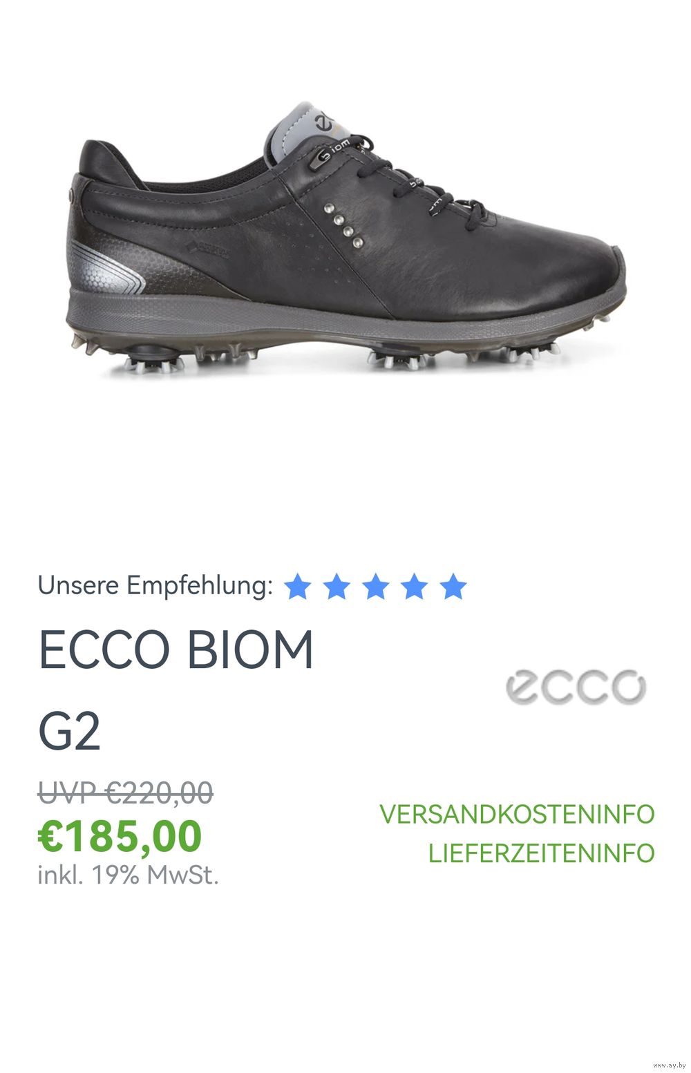Click the second blue rating star

pyautogui.click(x=337, y=586)
